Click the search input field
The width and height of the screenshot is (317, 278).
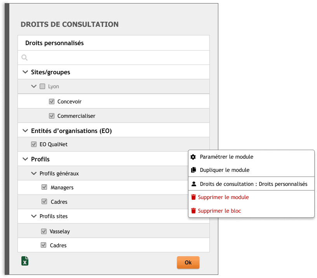[113, 58]
